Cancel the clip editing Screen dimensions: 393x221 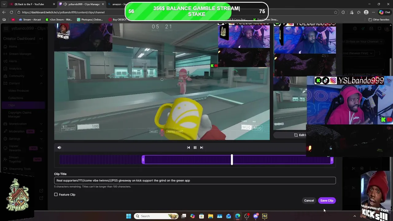tap(309, 200)
